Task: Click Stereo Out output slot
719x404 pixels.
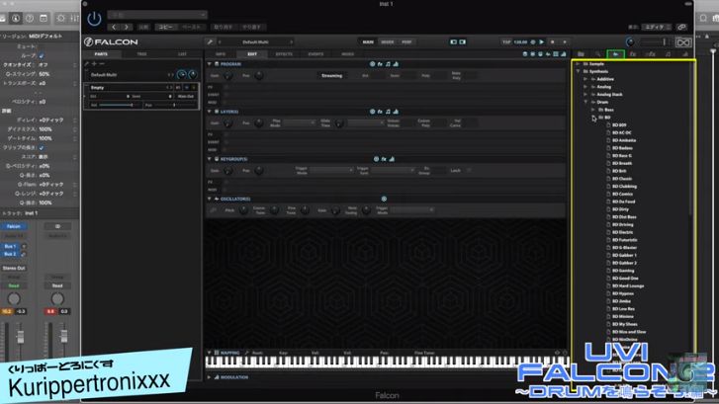Action: [14, 268]
